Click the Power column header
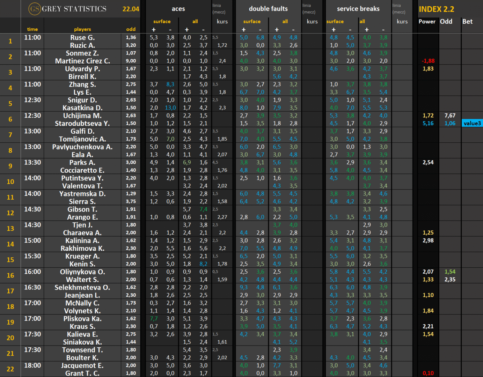 coord(427,22)
